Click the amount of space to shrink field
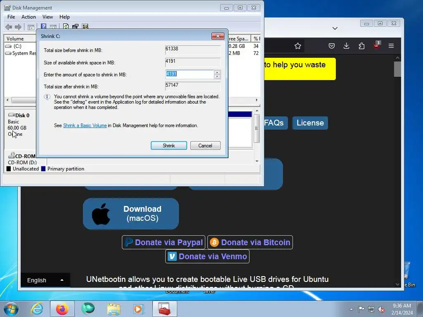 (x=190, y=74)
